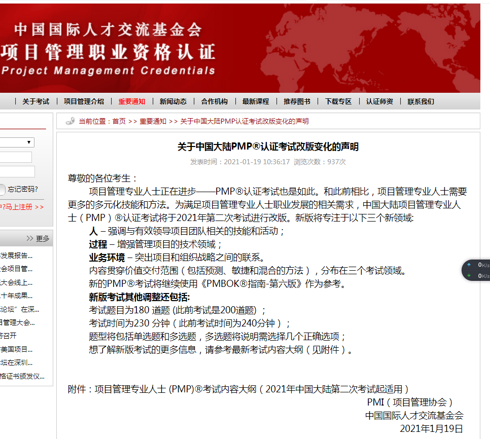Open sidebar news item ending 将召开

8,336
